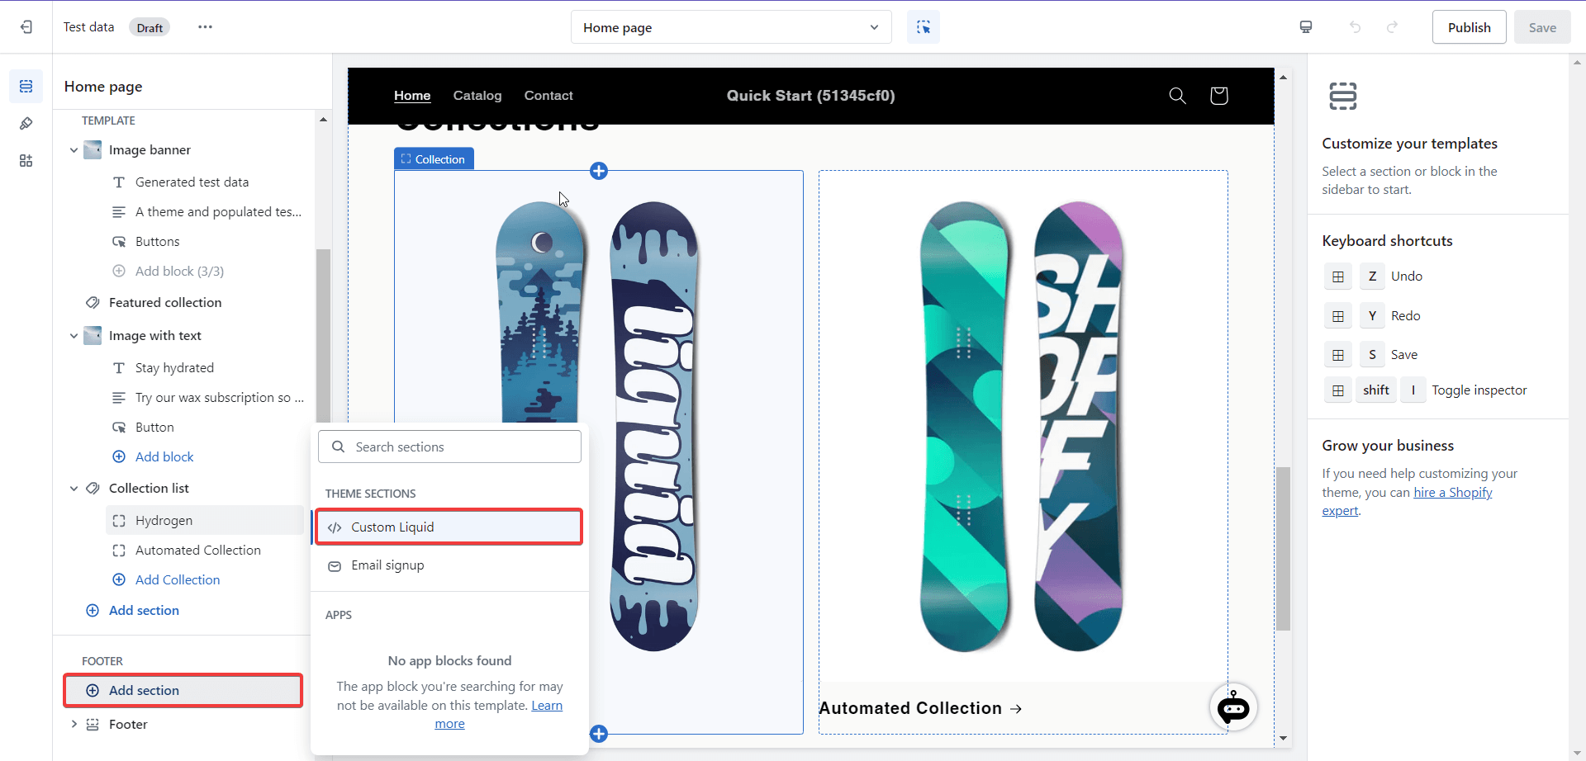Collapse the Image with text section
Screen dimensions: 1586x761
click(74, 336)
